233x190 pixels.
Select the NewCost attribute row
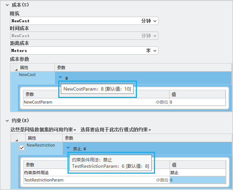[36, 75]
